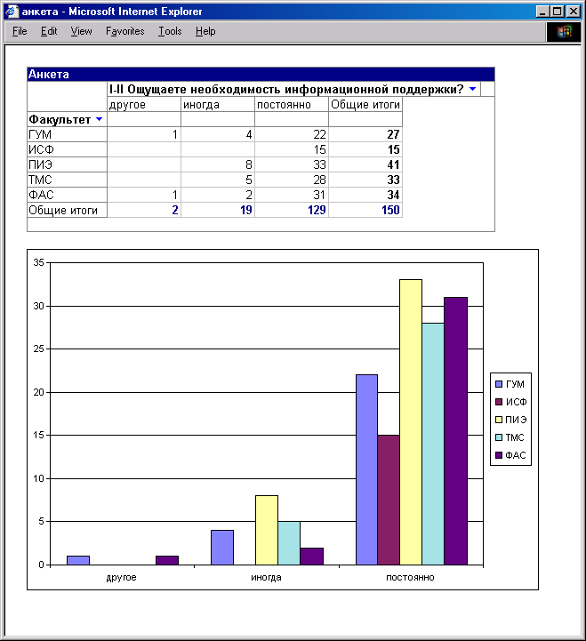Viewport: 586px width, 641px height.
Task: Click the Анкета pivot table title bar
Action: tap(261, 74)
